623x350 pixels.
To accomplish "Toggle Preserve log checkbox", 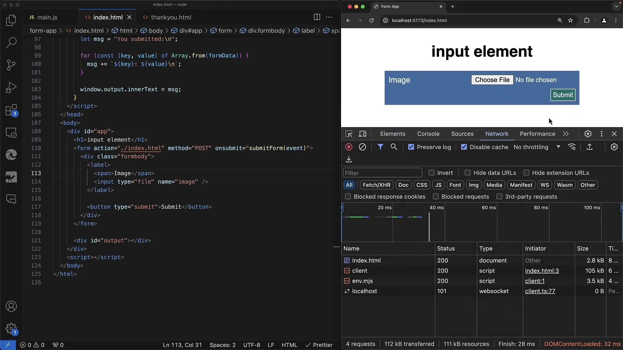I will click(x=411, y=147).
